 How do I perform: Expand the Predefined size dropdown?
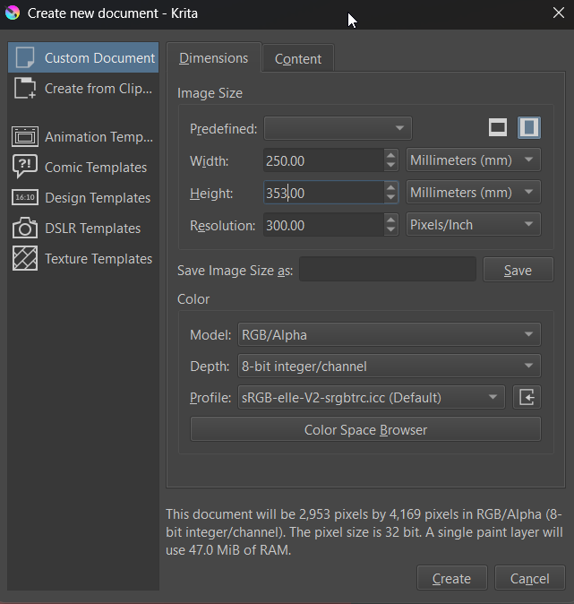point(338,129)
